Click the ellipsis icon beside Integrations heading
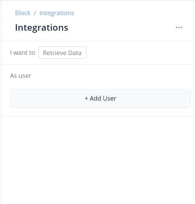Image resolution: width=195 pixels, height=204 pixels. pos(179,27)
